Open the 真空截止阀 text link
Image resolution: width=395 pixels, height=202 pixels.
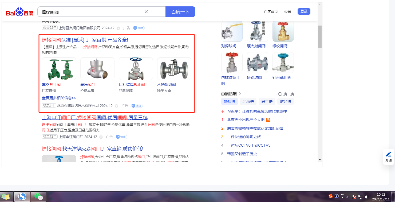click(x=51, y=85)
